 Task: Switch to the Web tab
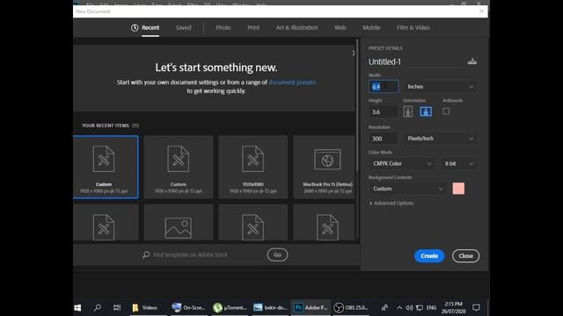tap(340, 27)
